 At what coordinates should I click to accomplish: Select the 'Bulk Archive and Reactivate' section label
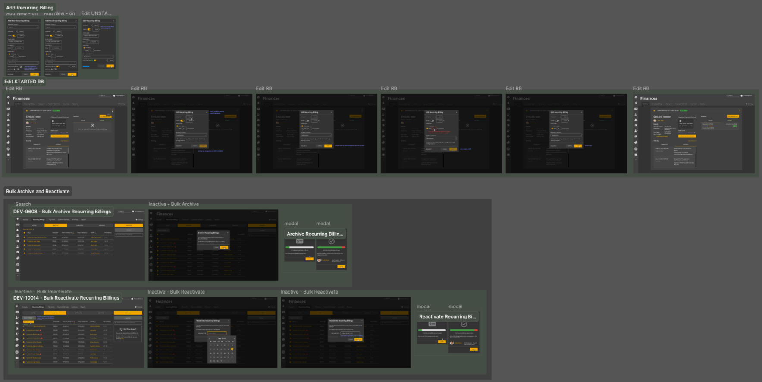click(x=38, y=191)
